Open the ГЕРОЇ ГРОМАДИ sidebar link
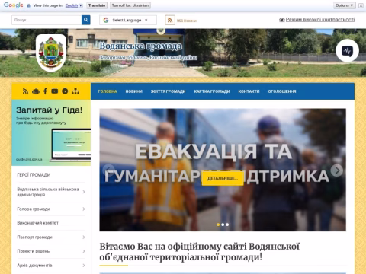The height and width of the screenshot is (274, 366). tap(34, 175)
